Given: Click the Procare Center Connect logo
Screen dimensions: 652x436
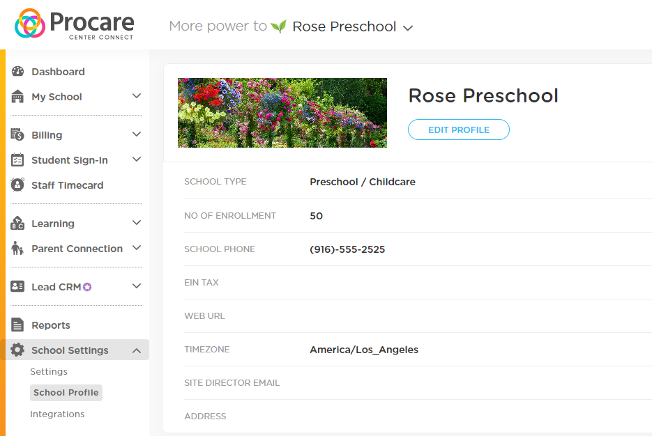Looking at the screenshot, I should (x=75, y=24).
